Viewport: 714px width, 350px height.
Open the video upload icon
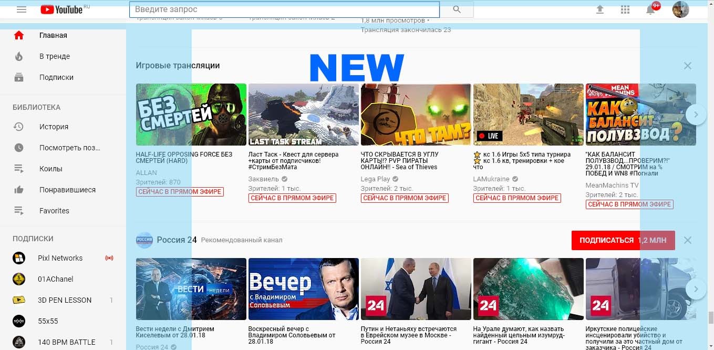(599, 9)
